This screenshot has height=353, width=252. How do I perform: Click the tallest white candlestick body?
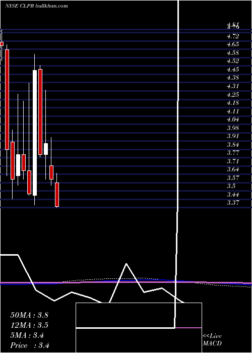35,133
